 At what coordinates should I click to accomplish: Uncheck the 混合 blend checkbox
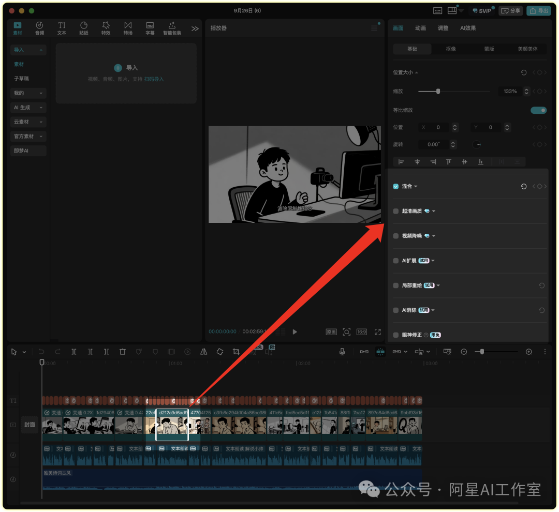396,186
